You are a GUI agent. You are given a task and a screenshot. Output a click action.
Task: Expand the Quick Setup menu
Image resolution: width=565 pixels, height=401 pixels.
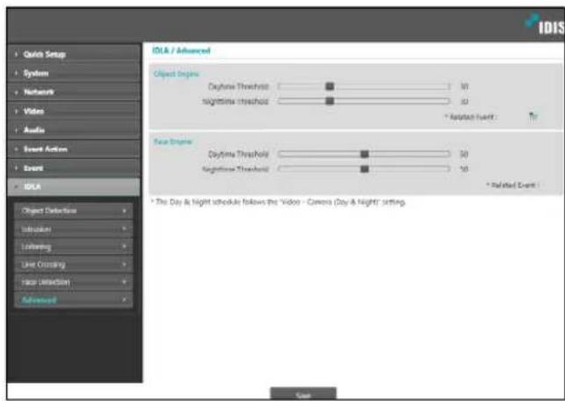(74, 55)
